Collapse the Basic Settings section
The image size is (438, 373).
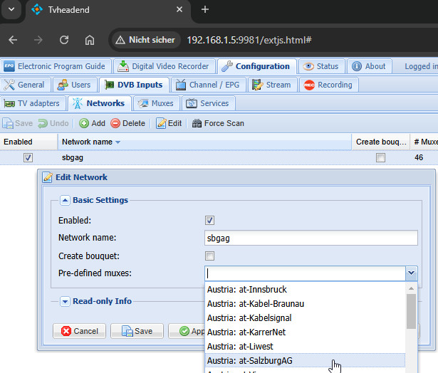65,201
